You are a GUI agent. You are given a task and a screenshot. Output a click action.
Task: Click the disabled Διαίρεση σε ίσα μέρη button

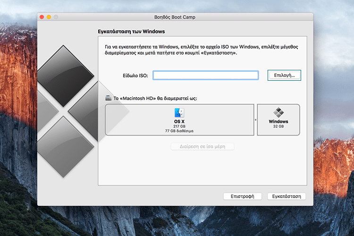click(x=202, y=146)
